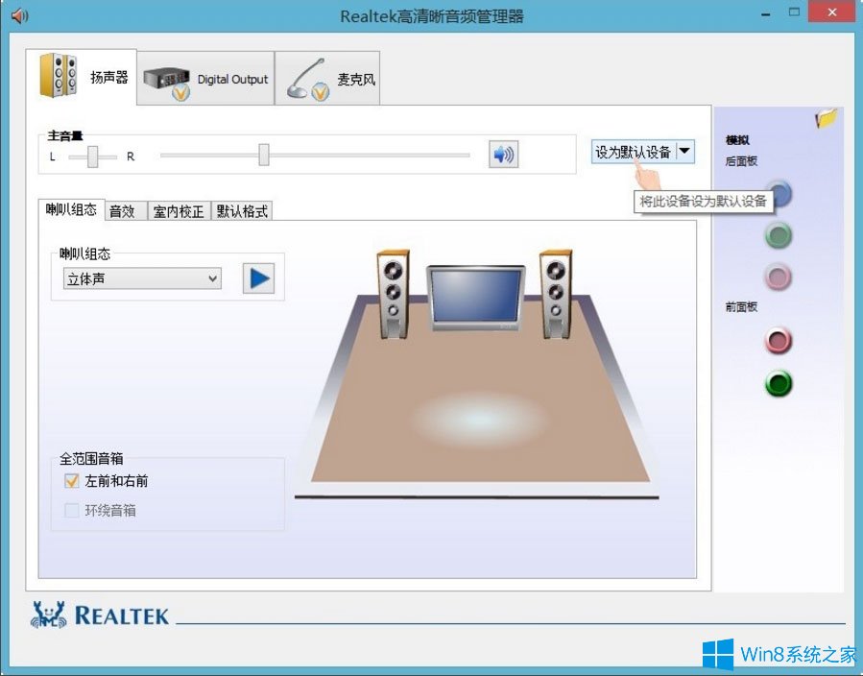The height and width of the screenshot is (676, 863).
Task: Open the 室内校正 room correction sub-tab
Action: [179, 211]
